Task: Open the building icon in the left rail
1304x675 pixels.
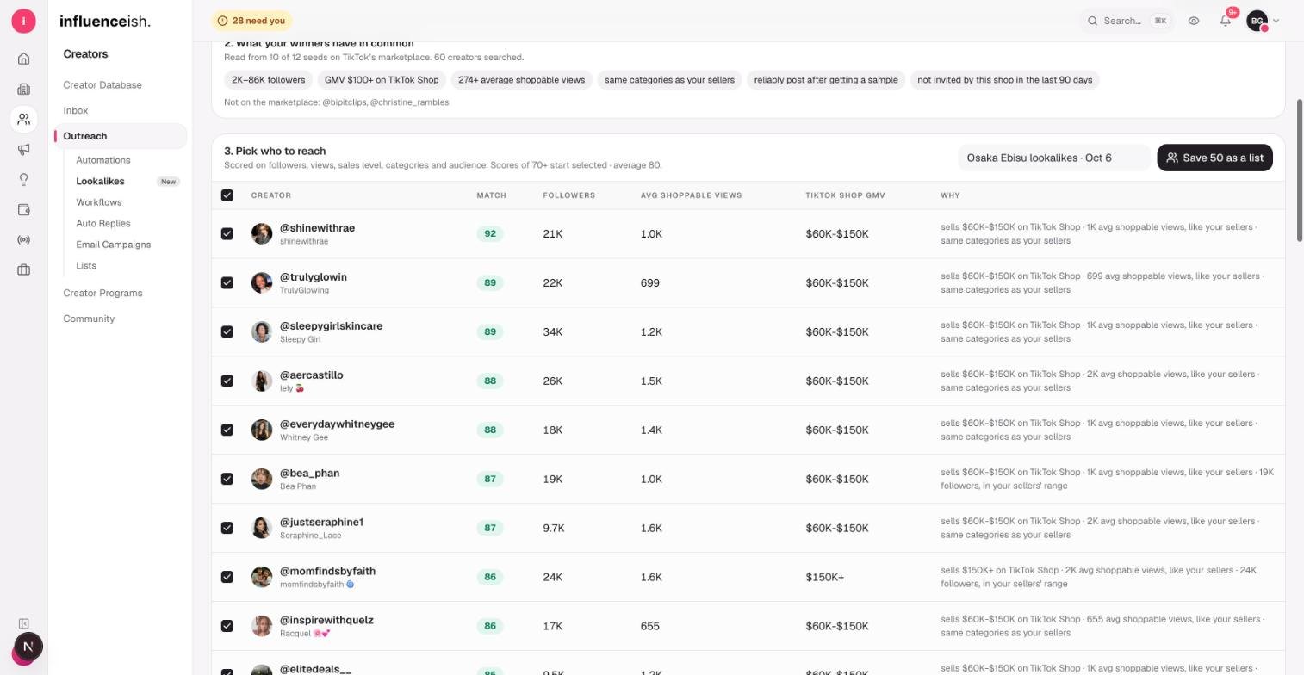Action: coord(23,89)
